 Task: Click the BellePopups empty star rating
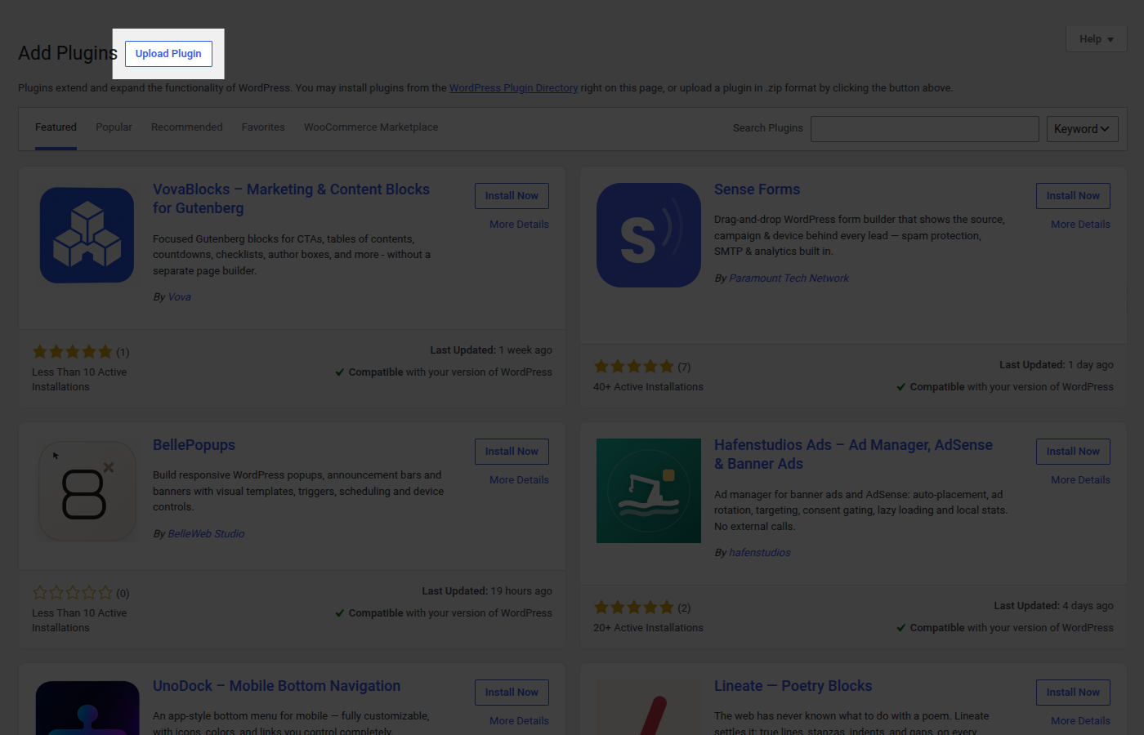click(x=73, y=593)
